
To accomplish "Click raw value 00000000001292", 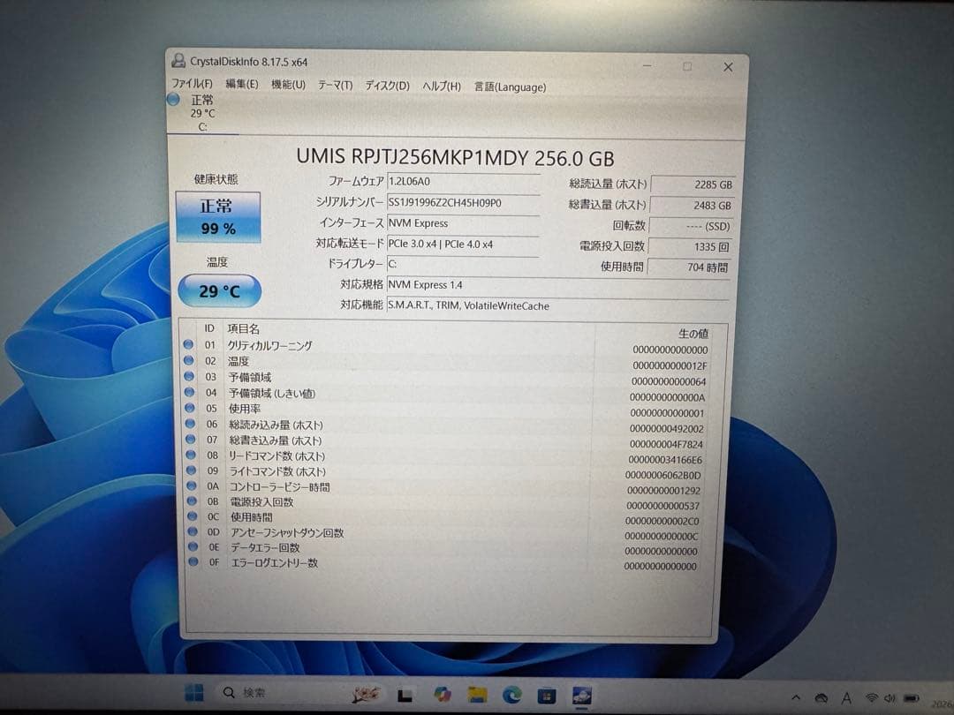I will tap(663, 491).
